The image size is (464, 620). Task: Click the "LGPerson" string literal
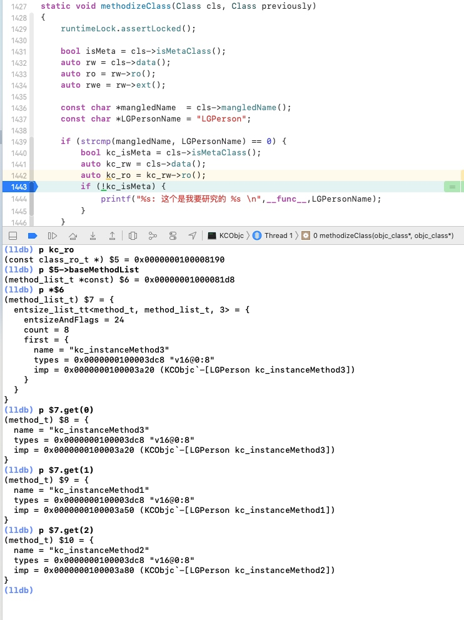[221, 118]
